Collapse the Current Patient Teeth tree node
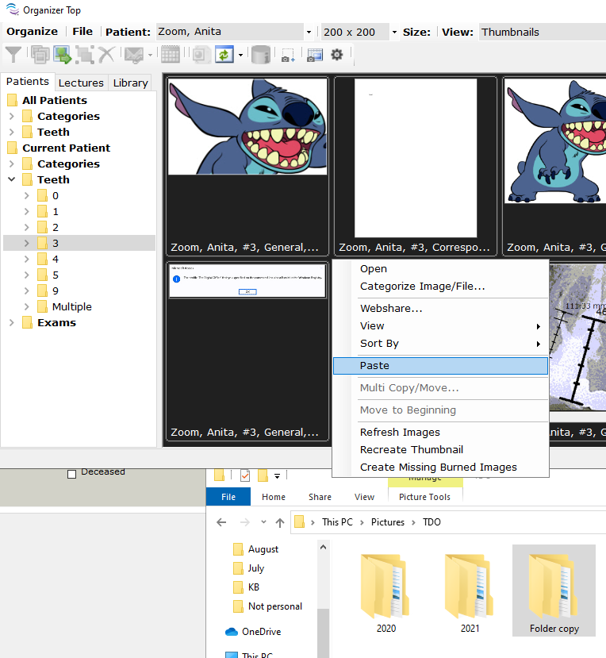 coord(12,180)
